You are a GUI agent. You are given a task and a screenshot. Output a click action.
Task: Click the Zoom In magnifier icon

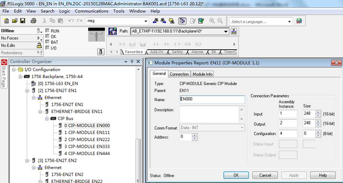click(x=212, y=21)
